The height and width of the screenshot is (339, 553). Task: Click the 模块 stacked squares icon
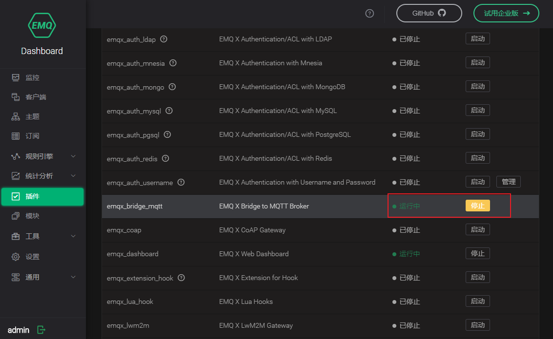click(x=16, y=216)
